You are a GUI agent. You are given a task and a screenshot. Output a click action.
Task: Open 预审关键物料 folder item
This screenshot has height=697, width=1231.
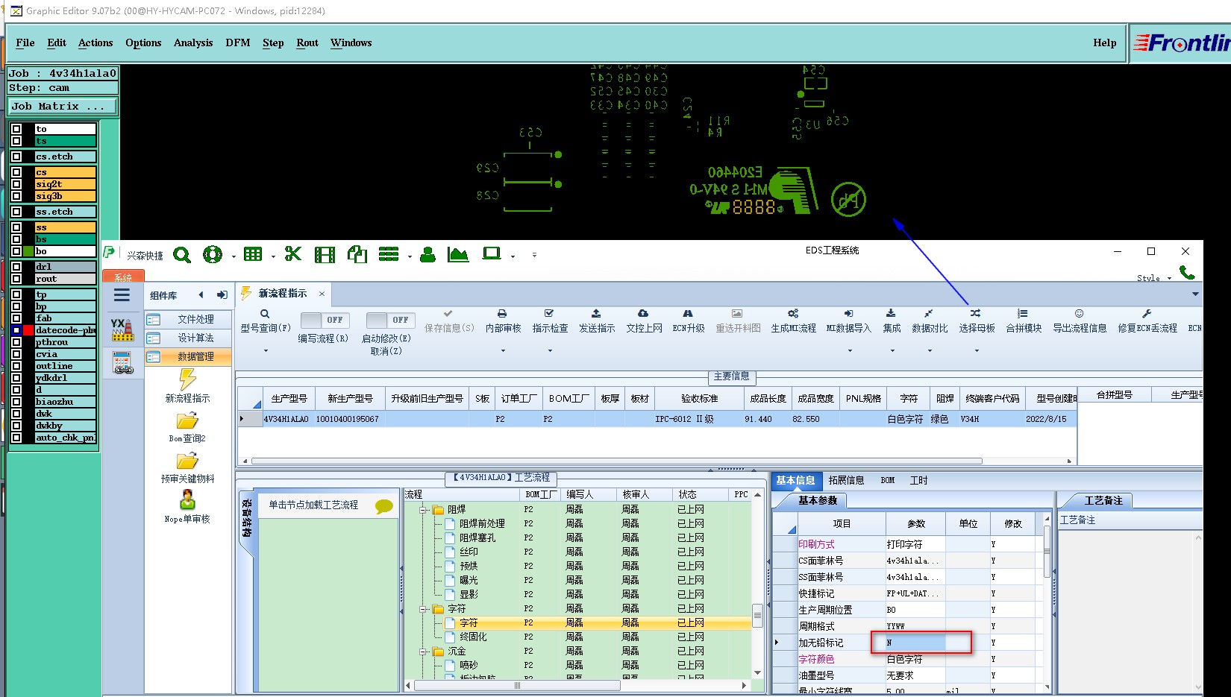click(187, 468)
